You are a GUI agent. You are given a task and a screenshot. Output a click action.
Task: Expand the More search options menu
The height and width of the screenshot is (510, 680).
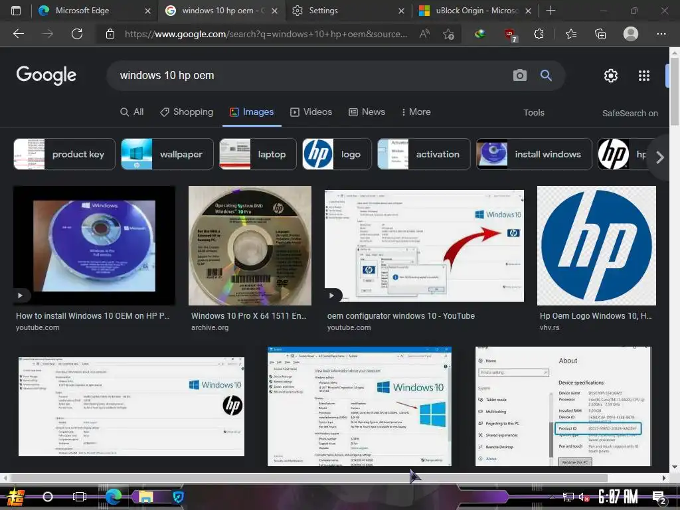(x=416, y=112)
